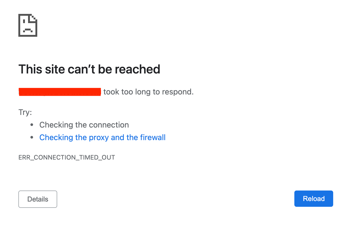Select the This site can't be reached heading

tap(89, 69)
